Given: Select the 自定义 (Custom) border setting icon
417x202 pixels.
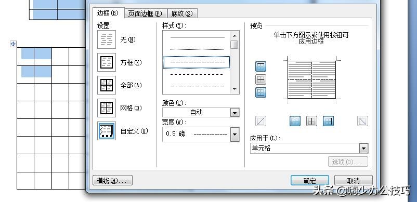Looking at the screenshot, I should (x=107, y=131).
